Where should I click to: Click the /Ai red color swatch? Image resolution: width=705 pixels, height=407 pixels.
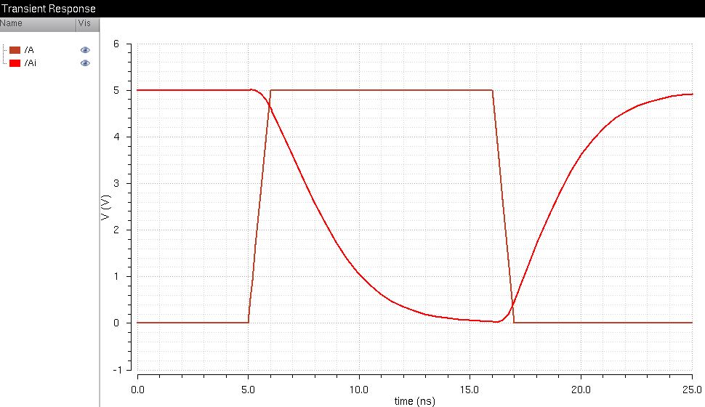[15, 63]
